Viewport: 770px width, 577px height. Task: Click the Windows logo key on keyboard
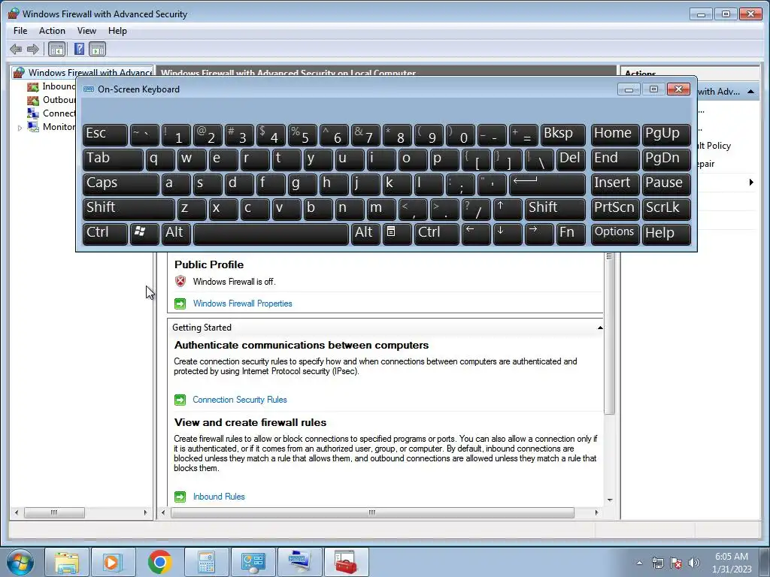tap(144, 234)
